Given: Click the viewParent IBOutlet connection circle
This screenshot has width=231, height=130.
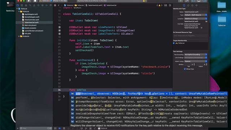Looking at the screenshot, I should pyautogui.click(x=60, y=27).
